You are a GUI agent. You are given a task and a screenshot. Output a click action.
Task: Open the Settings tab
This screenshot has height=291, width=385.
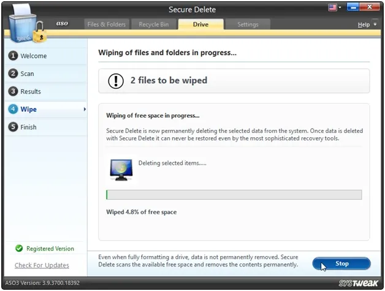tap(248, 25)
